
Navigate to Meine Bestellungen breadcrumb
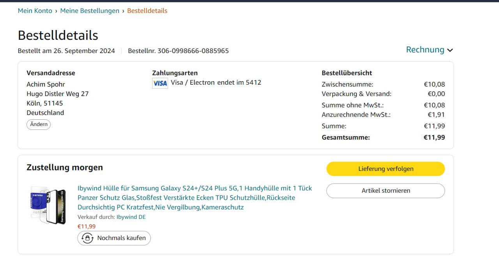point(90,11)
